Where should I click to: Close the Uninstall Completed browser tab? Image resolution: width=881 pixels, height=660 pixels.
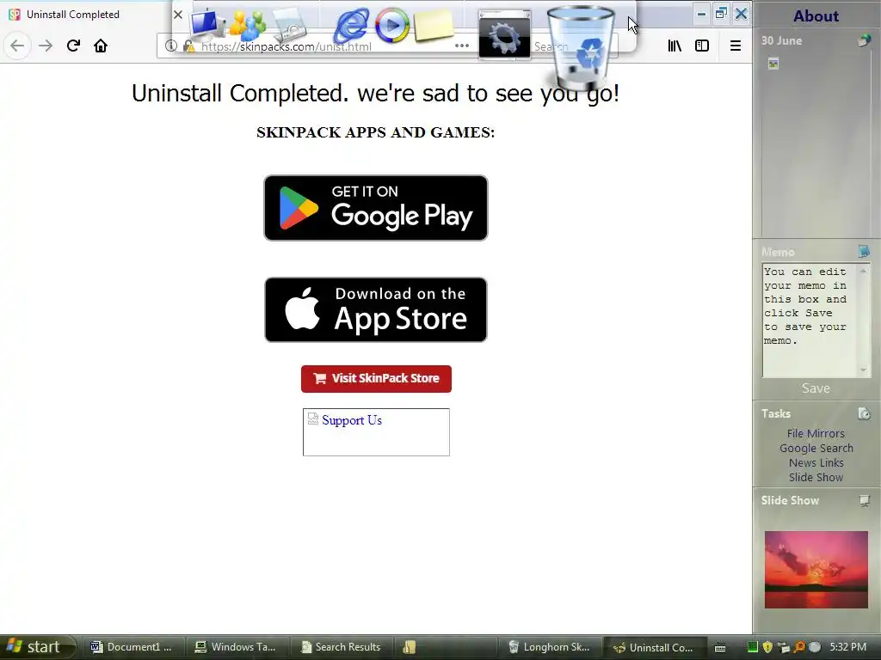click(x=177, y=15)
